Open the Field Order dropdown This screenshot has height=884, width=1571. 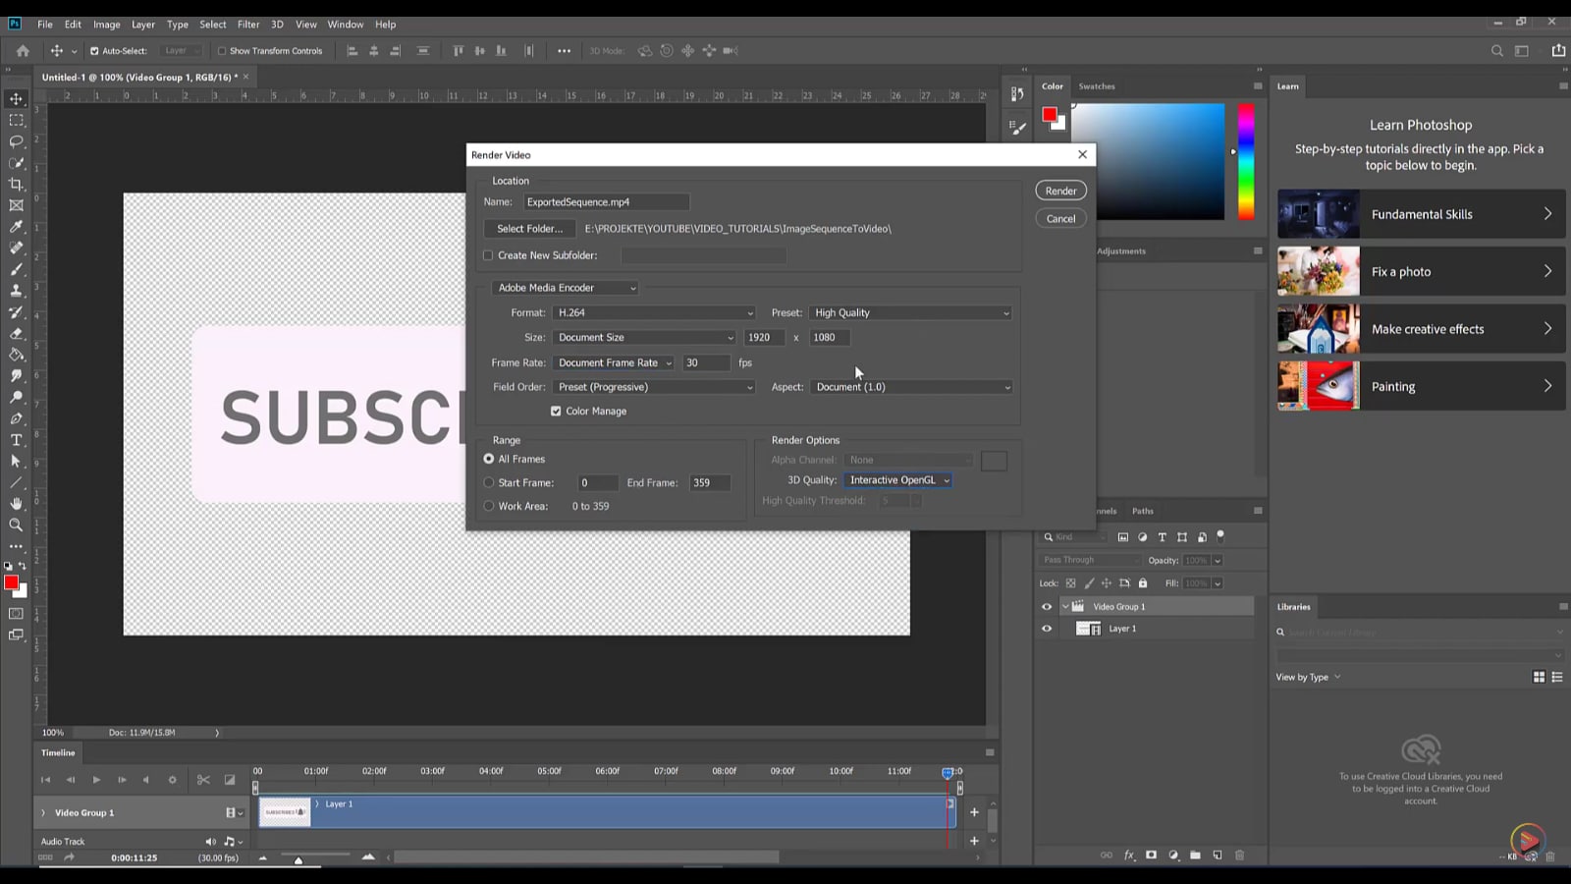click(654, 387)
